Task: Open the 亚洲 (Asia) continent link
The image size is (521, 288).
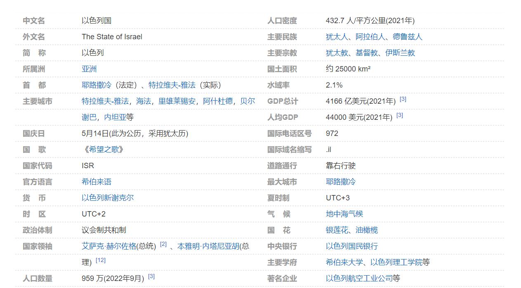Action: coord(89,69)
